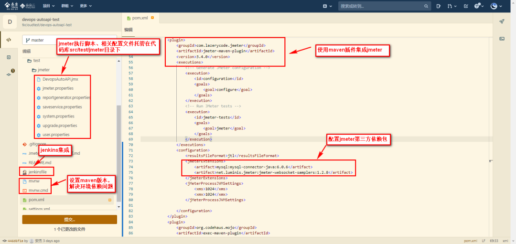Click the author name 安杰 in the status bar
516x244 pixels.
coord(39,241)
